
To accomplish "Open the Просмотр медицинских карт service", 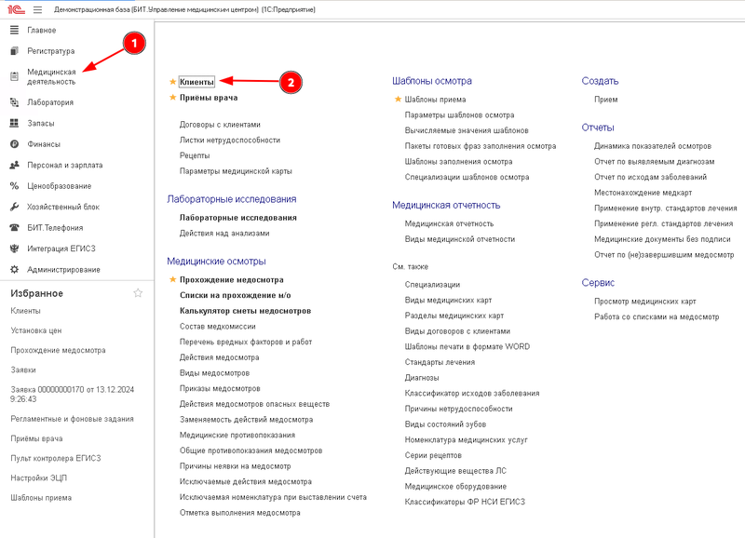I will 644,301.
